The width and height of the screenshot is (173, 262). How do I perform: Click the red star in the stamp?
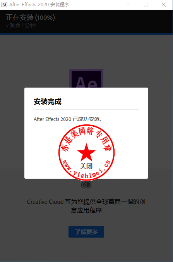[x=86, y=152]
